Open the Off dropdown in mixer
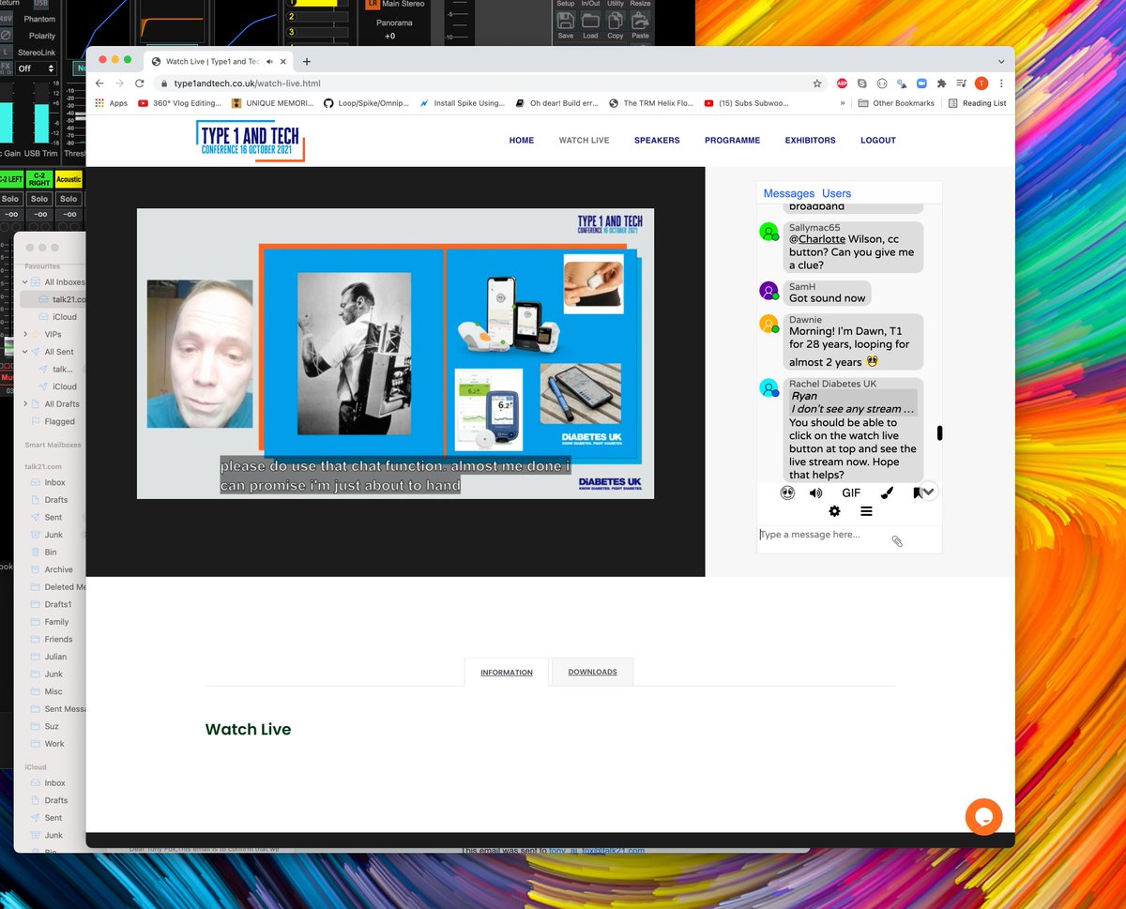Image resolution: width=1126 pixels, height=909 pixels. [x=37, y=68]
